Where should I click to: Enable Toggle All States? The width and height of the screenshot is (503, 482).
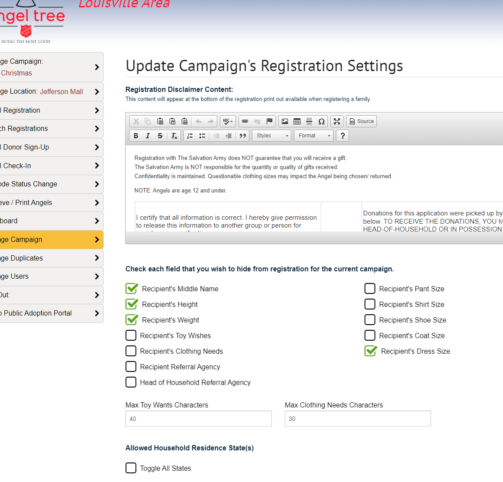click(131, 468)
